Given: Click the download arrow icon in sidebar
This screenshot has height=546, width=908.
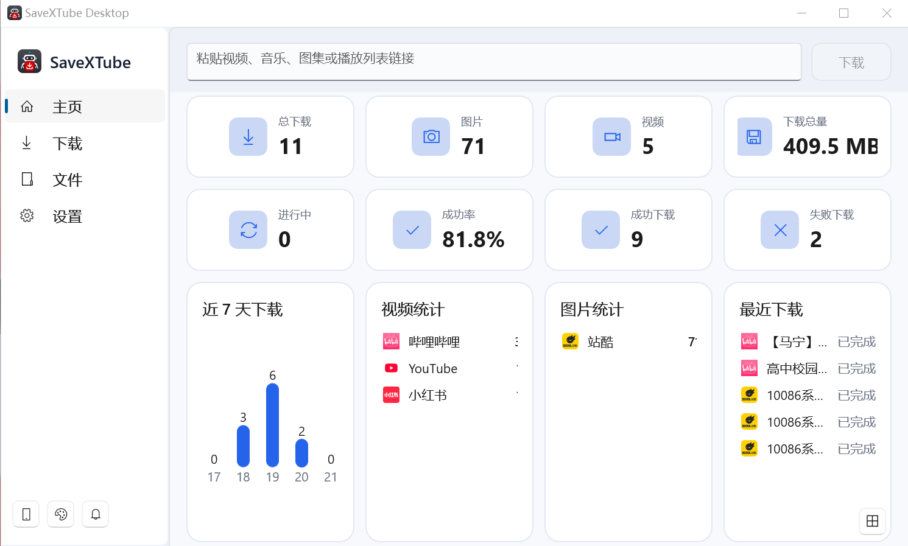Looking at the screenshot, I should point(27,143).
